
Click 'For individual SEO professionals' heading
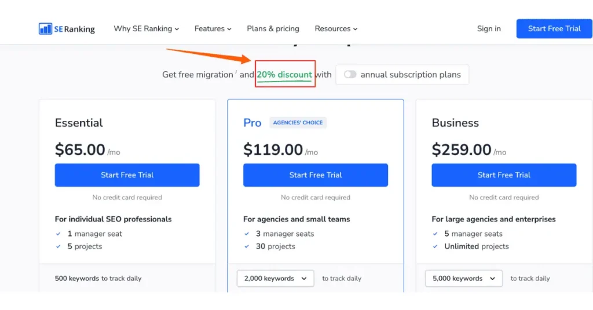[x=113, y=219]
